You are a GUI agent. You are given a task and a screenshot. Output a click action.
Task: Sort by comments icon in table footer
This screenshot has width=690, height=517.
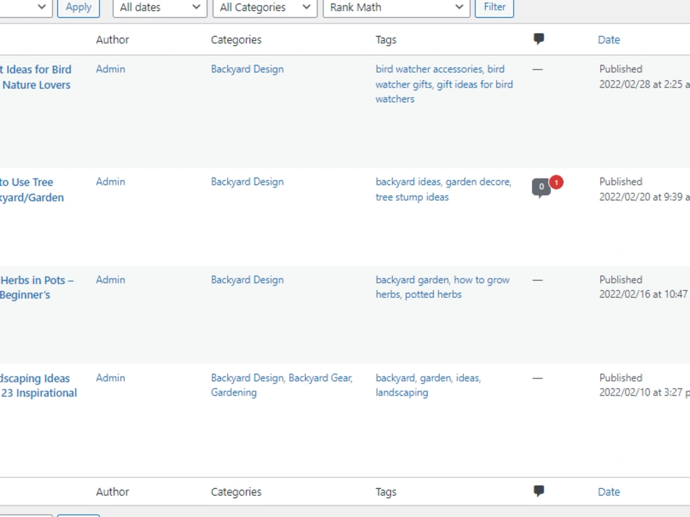click(x=539, y=491)
